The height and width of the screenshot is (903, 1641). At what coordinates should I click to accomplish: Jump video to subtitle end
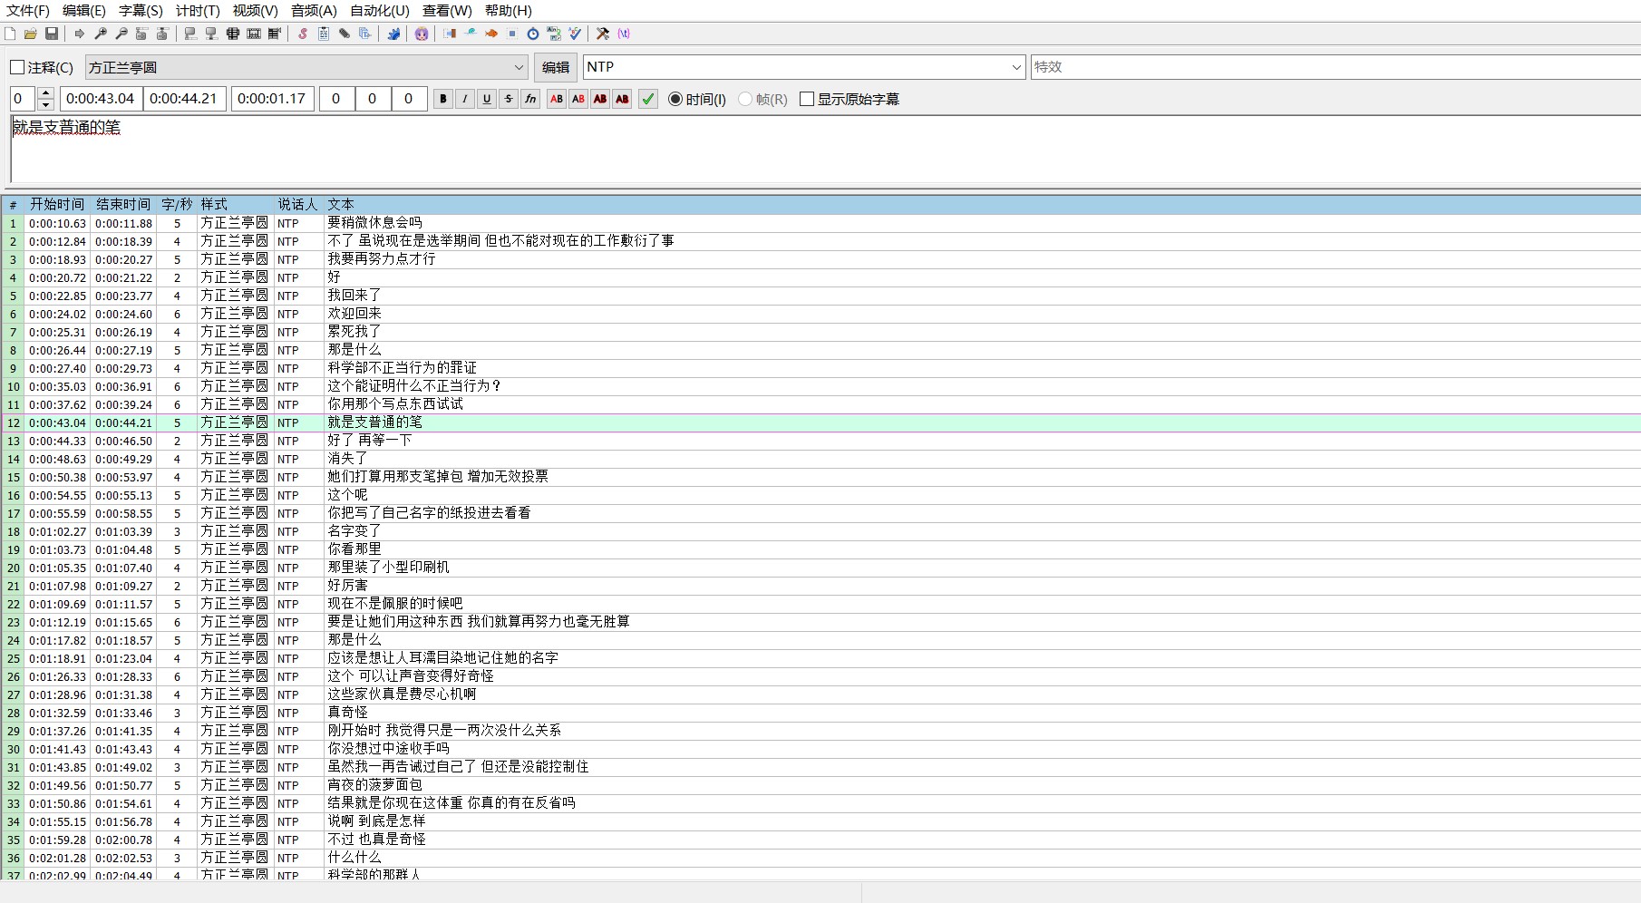click(162, 34)
